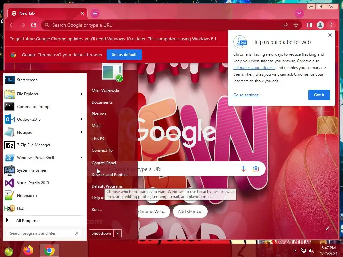
Task: Open a new tab with plus button
Action: point(95,13)
